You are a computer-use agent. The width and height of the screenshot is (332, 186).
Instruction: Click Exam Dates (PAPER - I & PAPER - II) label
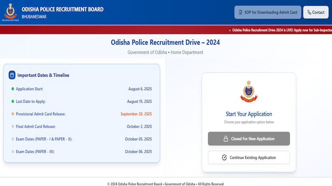44,139
